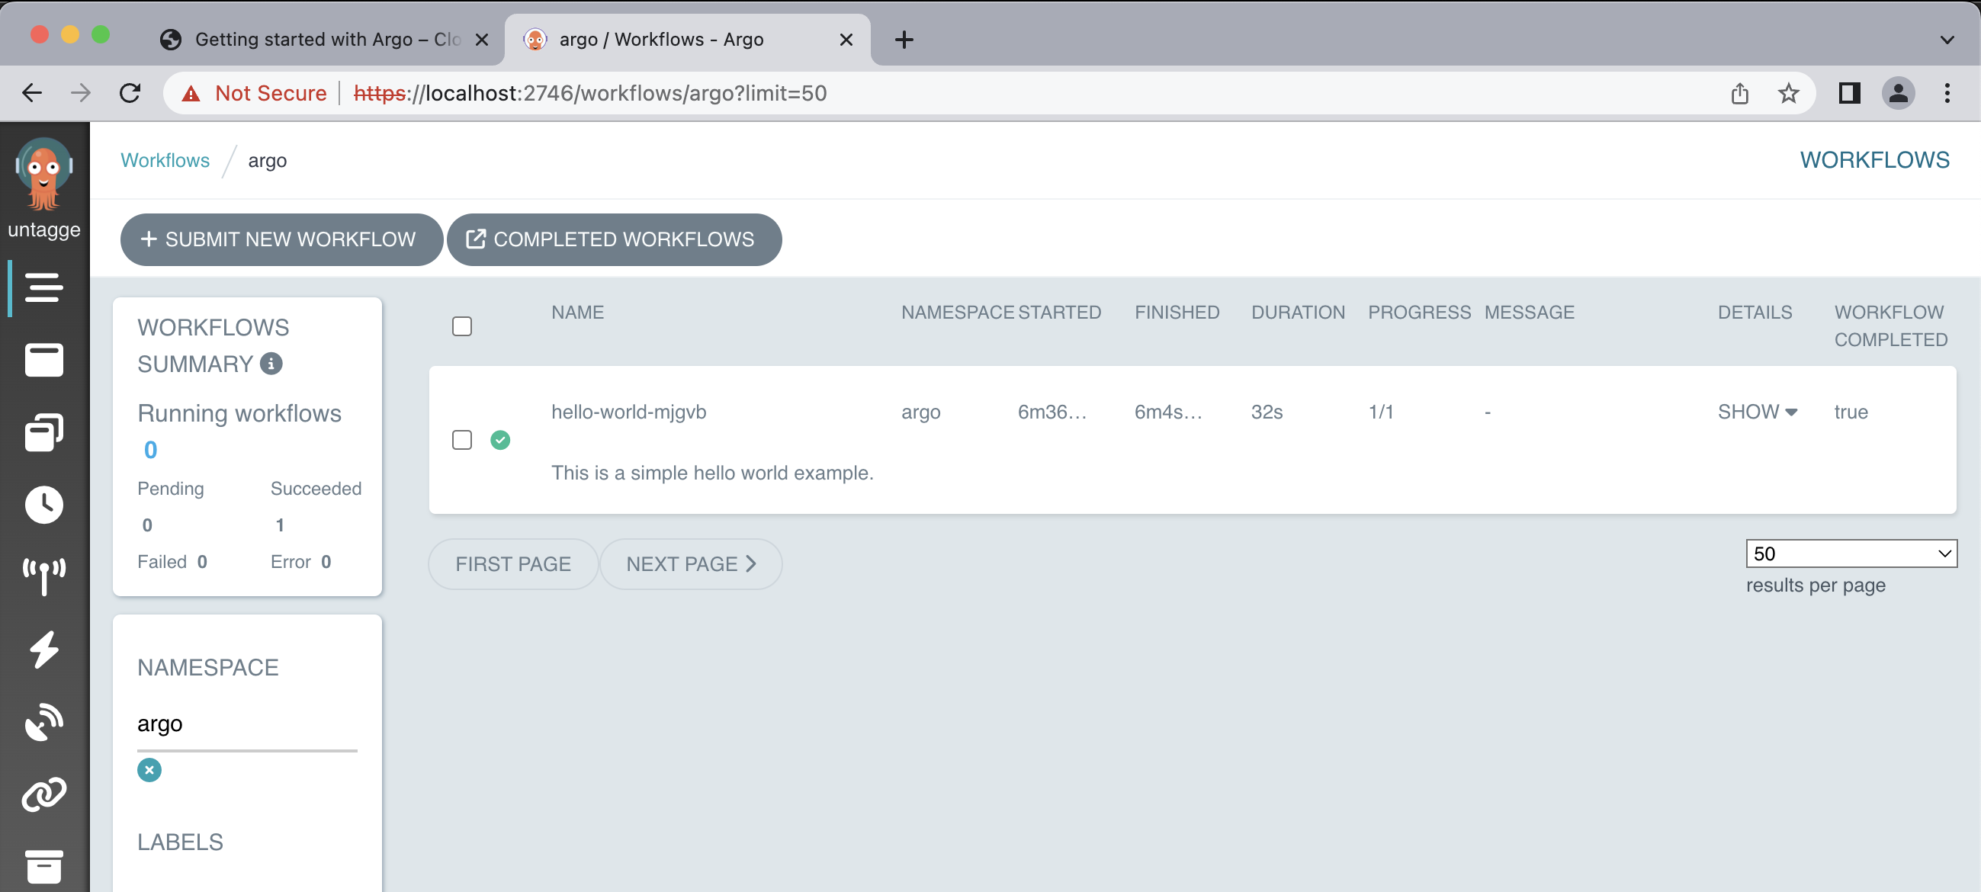Navigate to the NEXT PAGE
This screenshot has height=892, width=1981.
[x=692, y=565]
